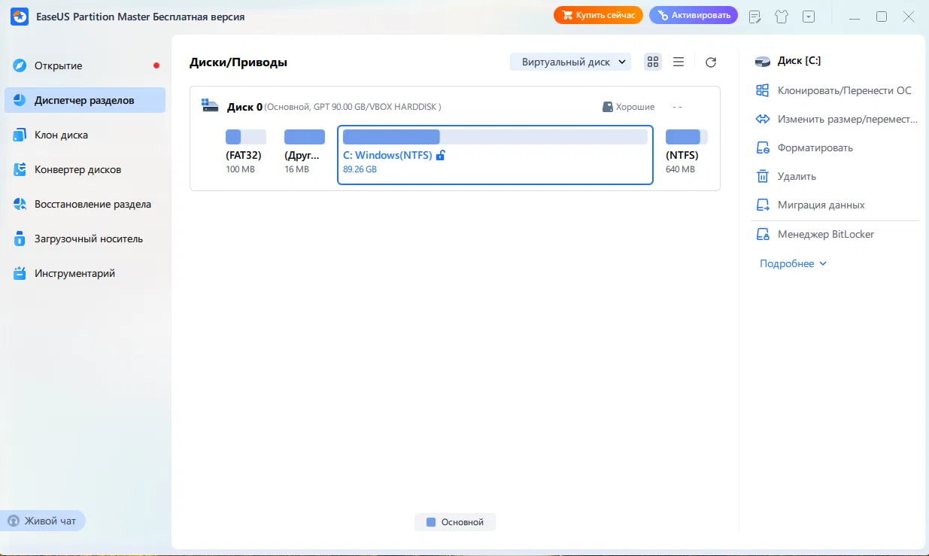This screenshot has width=929, height=556.
Task: Click the FAT32 partition usage bar
Action: [x=246, y=137]
